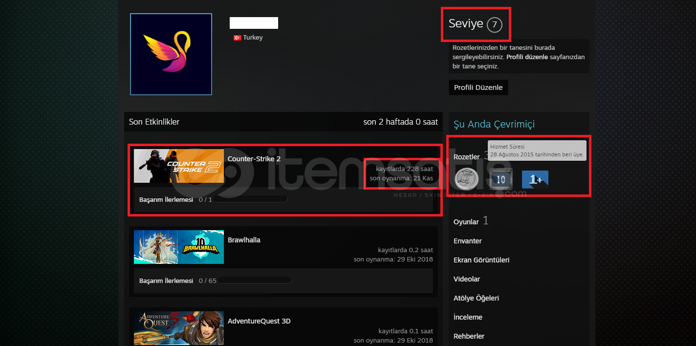Click the 'son 2 haftada 0 saat' text
696x346 pixels.
[400, 122]
